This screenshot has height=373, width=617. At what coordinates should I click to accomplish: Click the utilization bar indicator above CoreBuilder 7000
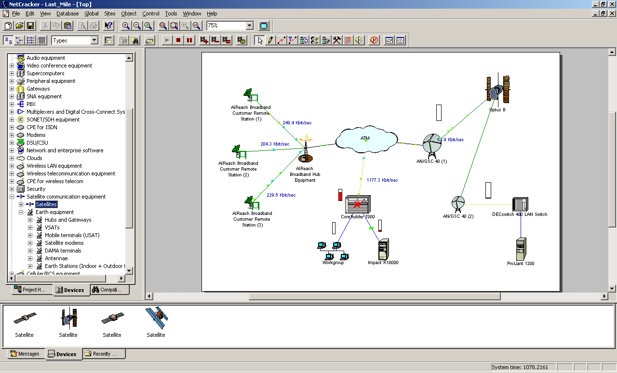[340, 195]
